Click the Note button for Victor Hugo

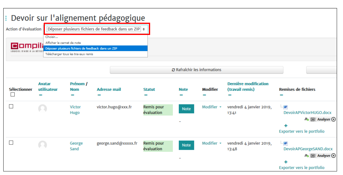pos(186,109)
